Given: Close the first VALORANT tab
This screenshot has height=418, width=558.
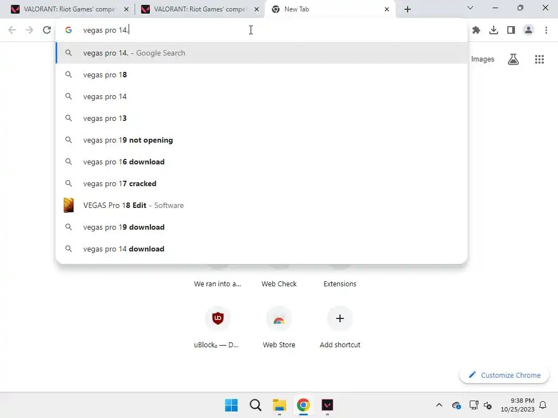Looking at the screenshot, I should (126, 9).
